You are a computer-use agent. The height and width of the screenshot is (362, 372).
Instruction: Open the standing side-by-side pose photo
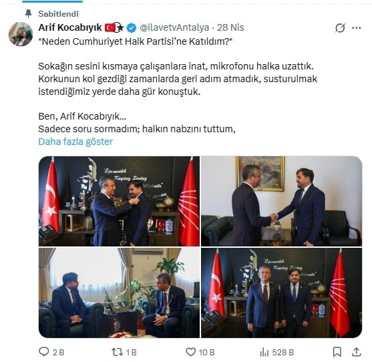[281, 293]
